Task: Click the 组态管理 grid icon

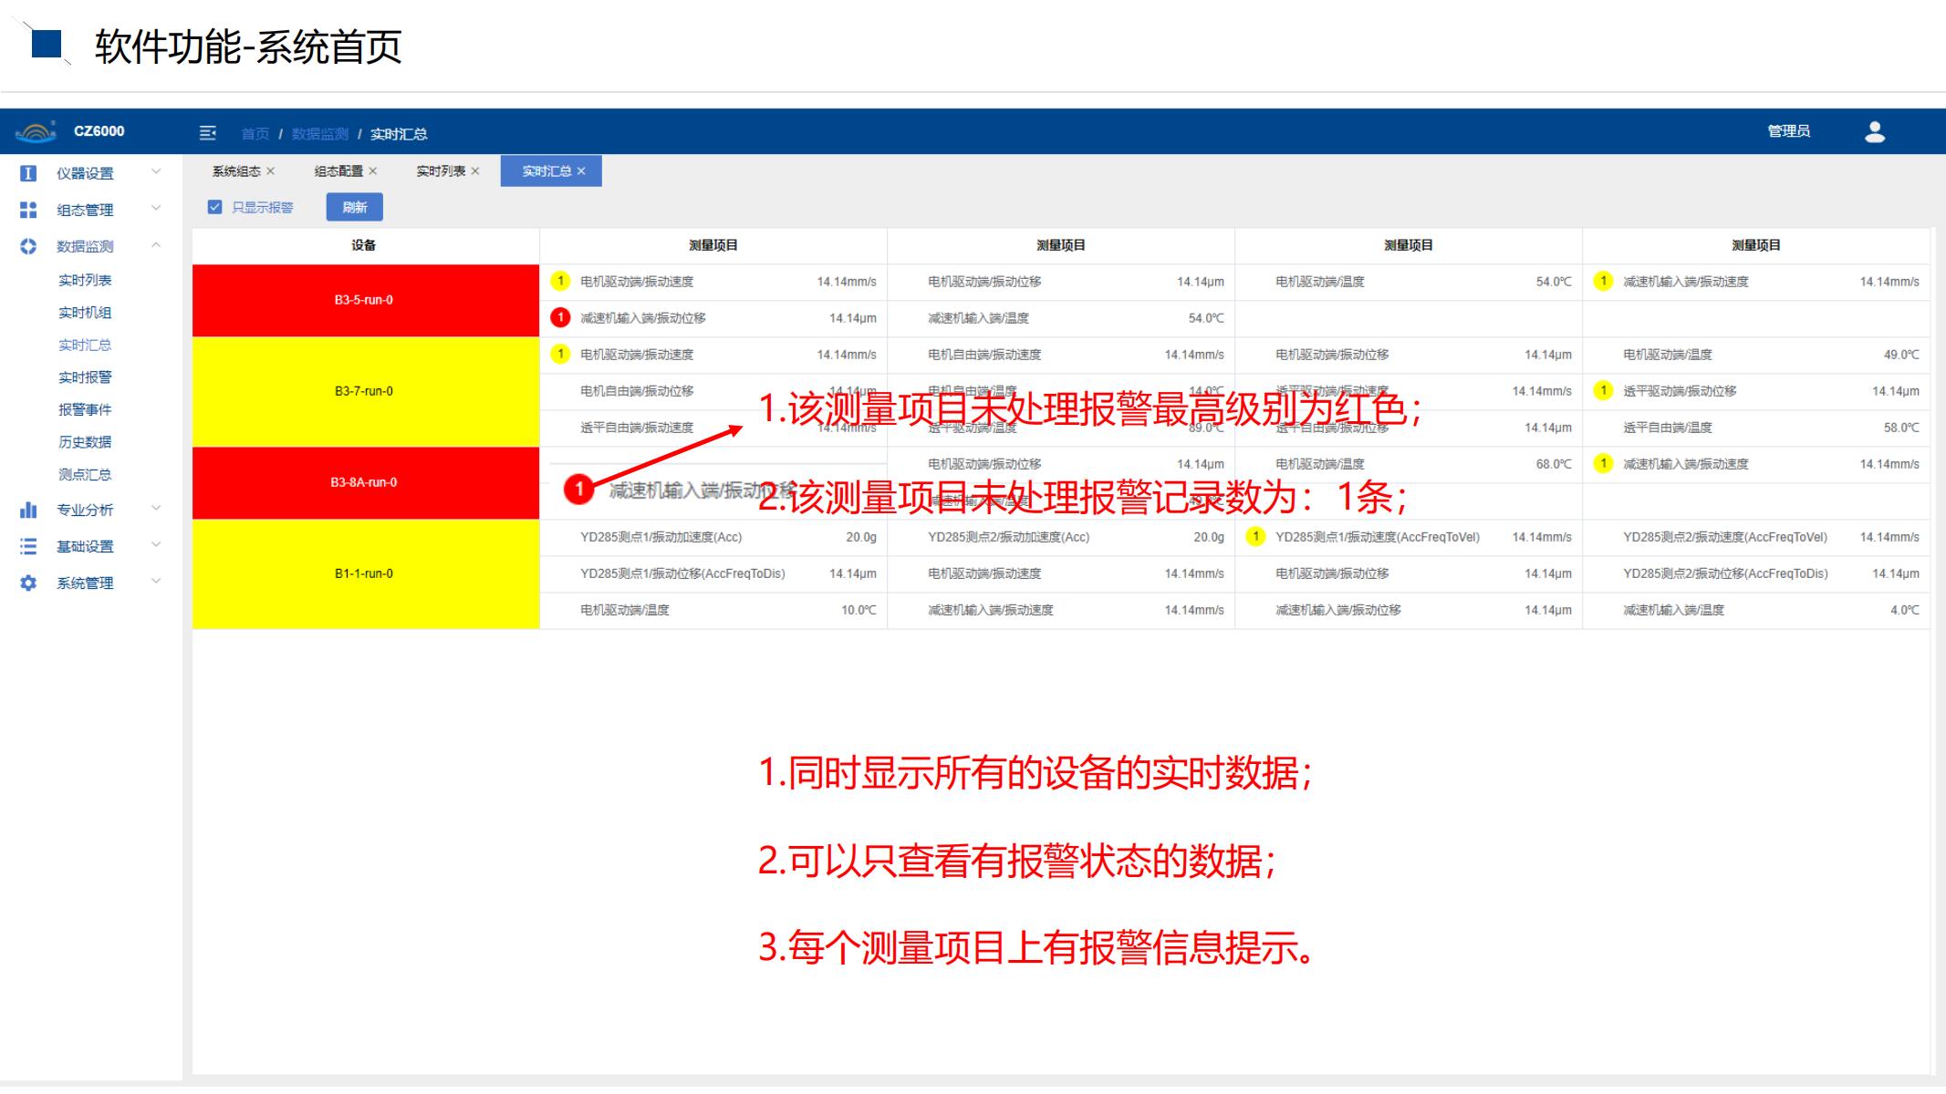Action: coord(27,209)
